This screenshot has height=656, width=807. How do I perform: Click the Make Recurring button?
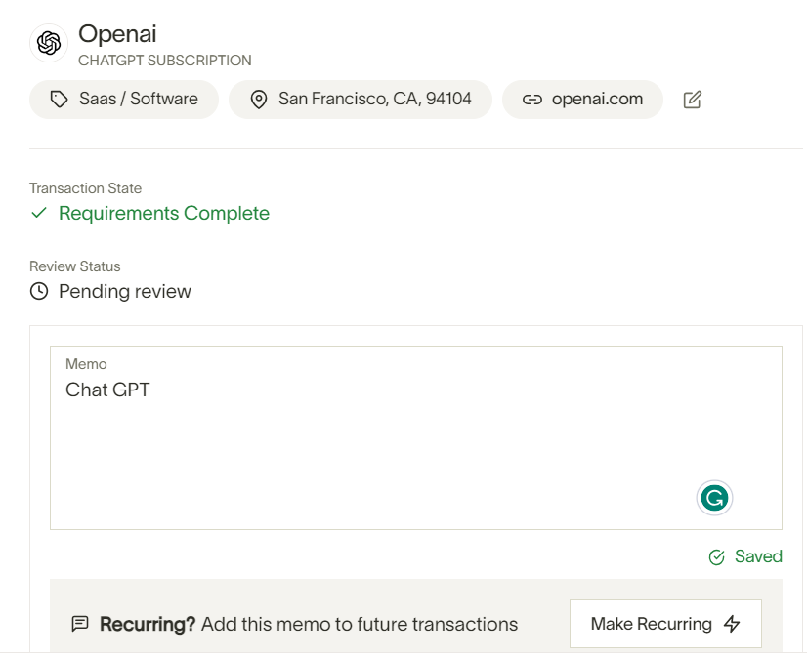tap(665, 624)
